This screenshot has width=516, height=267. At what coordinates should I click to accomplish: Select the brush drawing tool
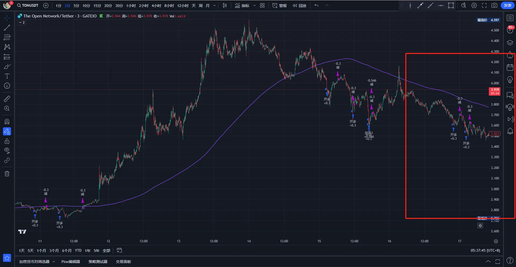(x=7, y=66)
